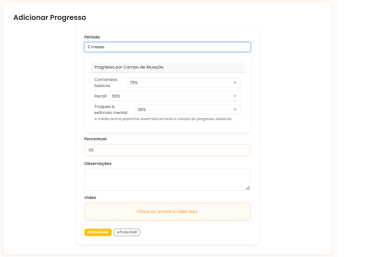This screenshot has height=257, width=389.
Task: Click the helper text about automatic average
Action: [163, 119]
